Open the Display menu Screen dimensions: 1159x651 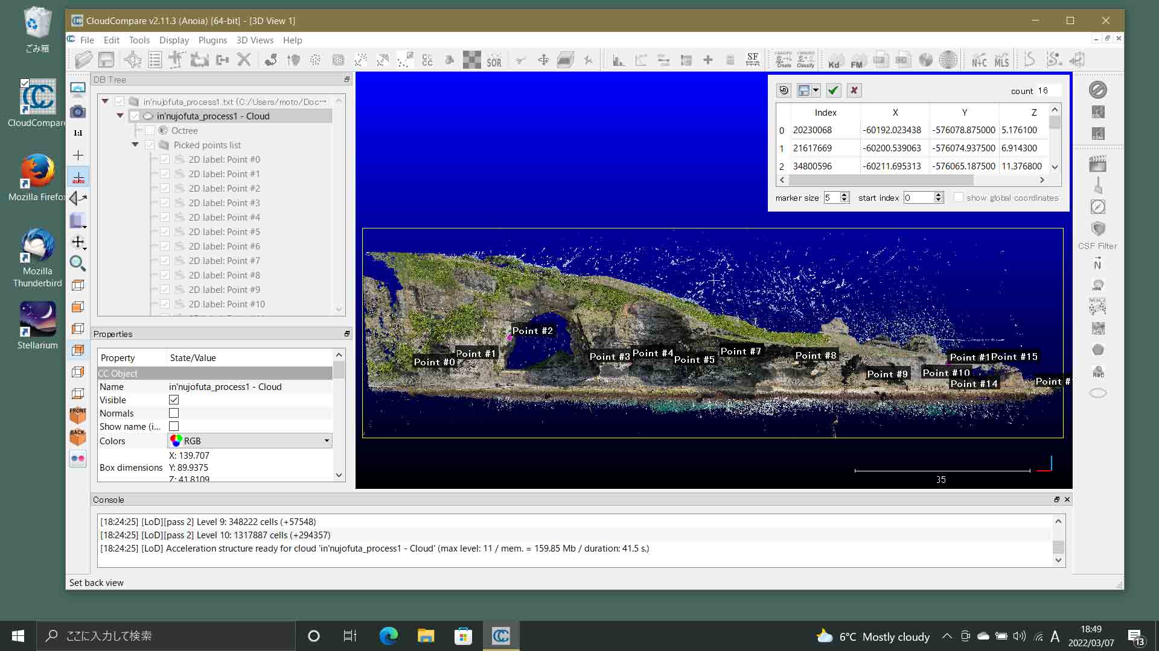click(174, 40)
